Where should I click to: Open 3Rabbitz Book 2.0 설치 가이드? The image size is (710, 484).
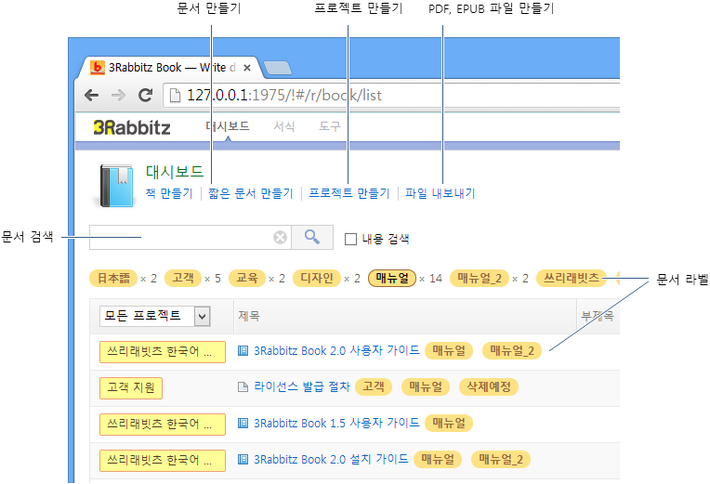click(x=331, y=459)
